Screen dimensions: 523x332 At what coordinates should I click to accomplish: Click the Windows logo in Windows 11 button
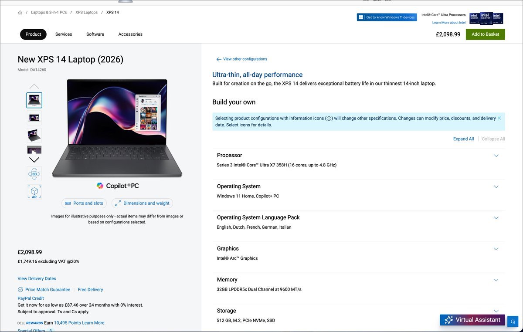[x=361, y=17]
